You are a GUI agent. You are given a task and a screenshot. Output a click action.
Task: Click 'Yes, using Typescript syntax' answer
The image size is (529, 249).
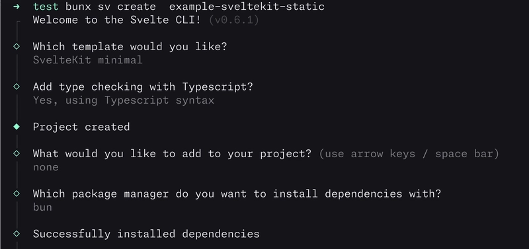[x=124, y=100]
